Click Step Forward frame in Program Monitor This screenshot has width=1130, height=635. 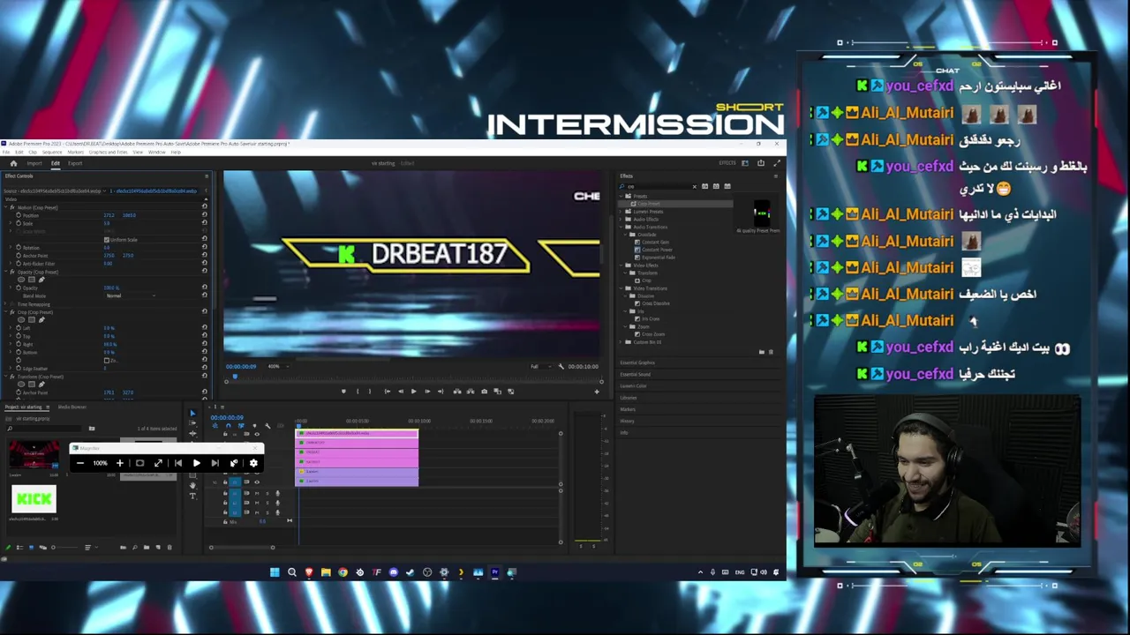click(427, 392)
